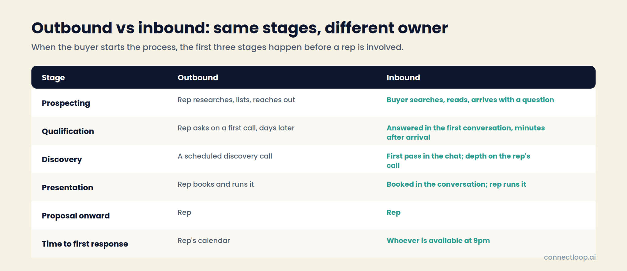Click the 'Inbound' column header
627x271 pixels.
pyautogui.click(x=403, y=78)
